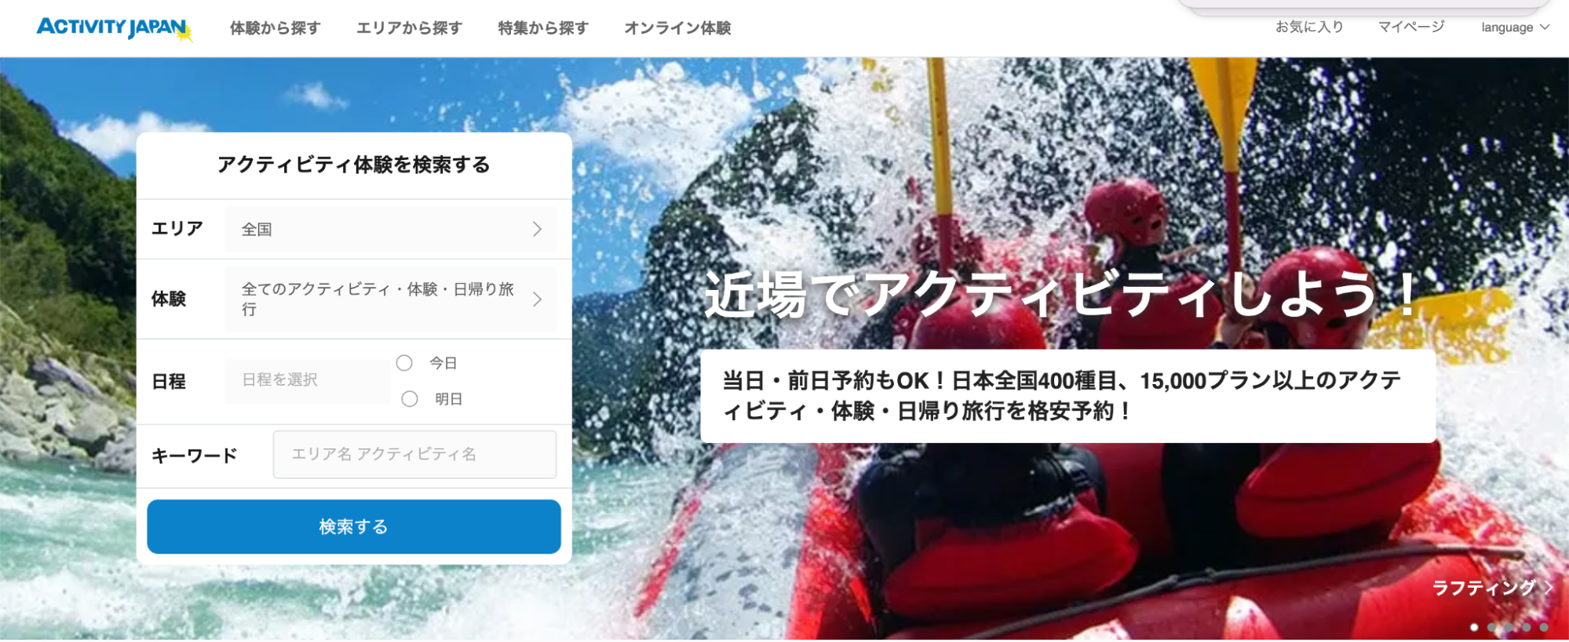Jump to the last carousel dot
Viewport: 1569px width, 642px height.
click(1544, 627)
